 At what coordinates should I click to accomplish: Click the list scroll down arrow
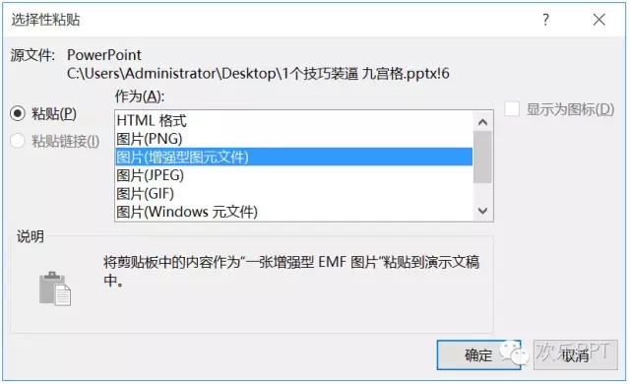click(x=483, y=211)
